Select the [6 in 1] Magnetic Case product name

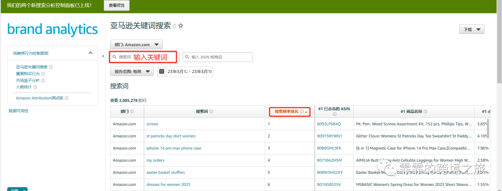pyautogui.click(x=414, y=148)
